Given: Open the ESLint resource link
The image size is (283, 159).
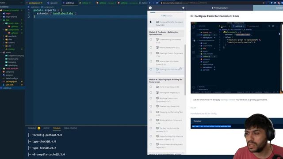Looking at the screenshot, I should (x=193, y=108).
